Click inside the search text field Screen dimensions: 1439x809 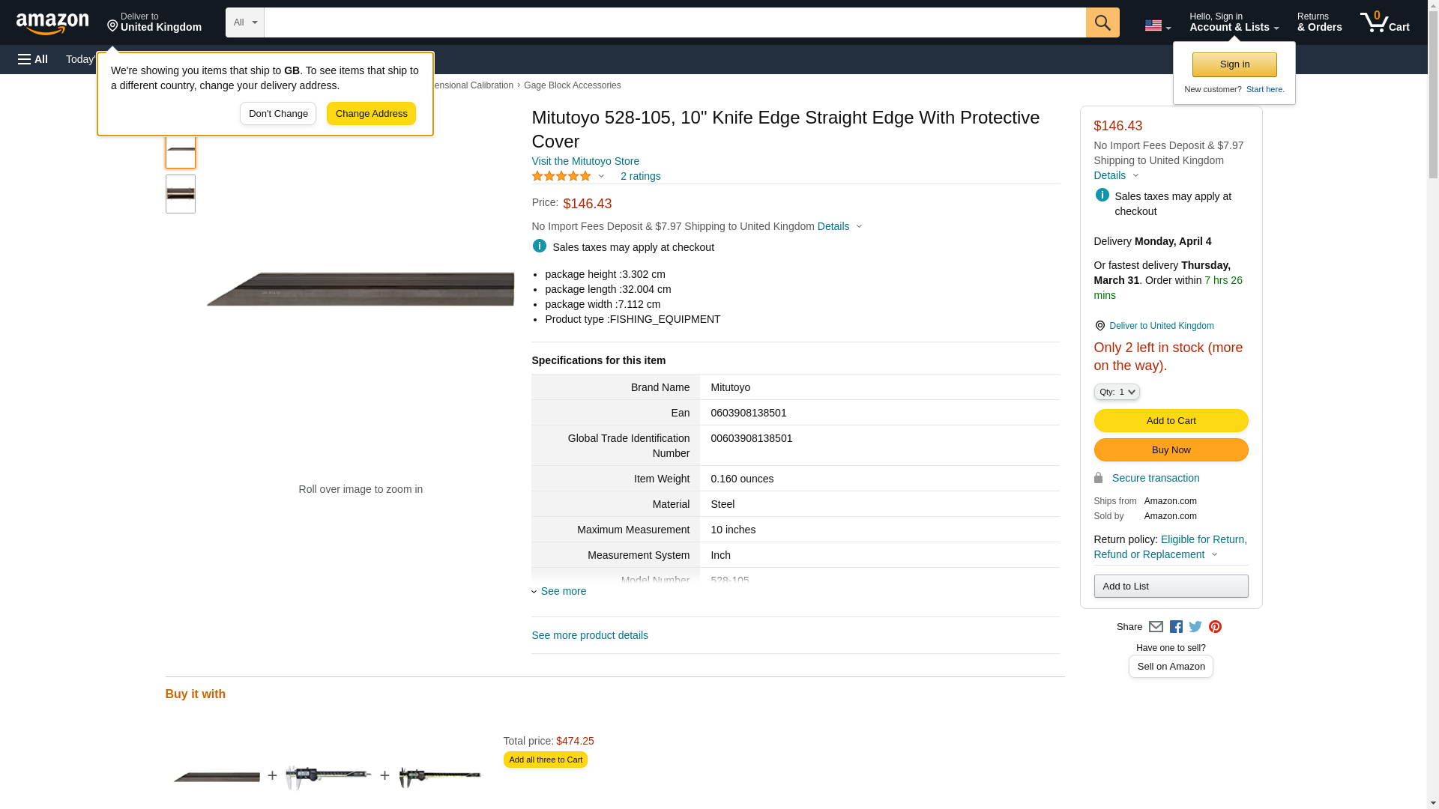coord(675,22)
